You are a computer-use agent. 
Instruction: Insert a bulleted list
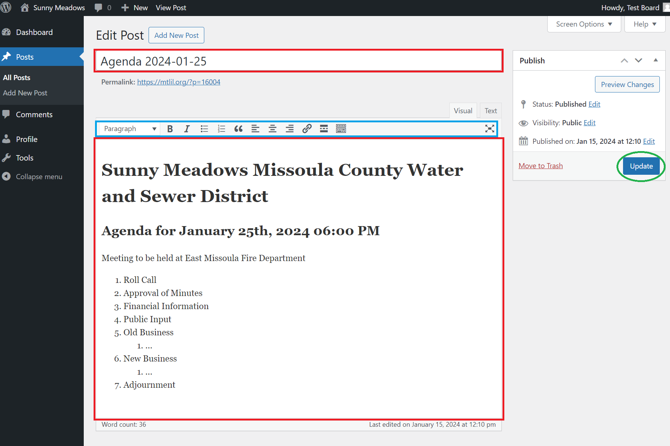(x=204, y=129)
